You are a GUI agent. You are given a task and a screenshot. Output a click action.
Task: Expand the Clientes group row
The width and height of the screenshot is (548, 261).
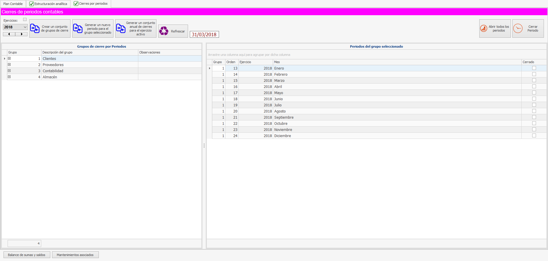pos(9,58)
